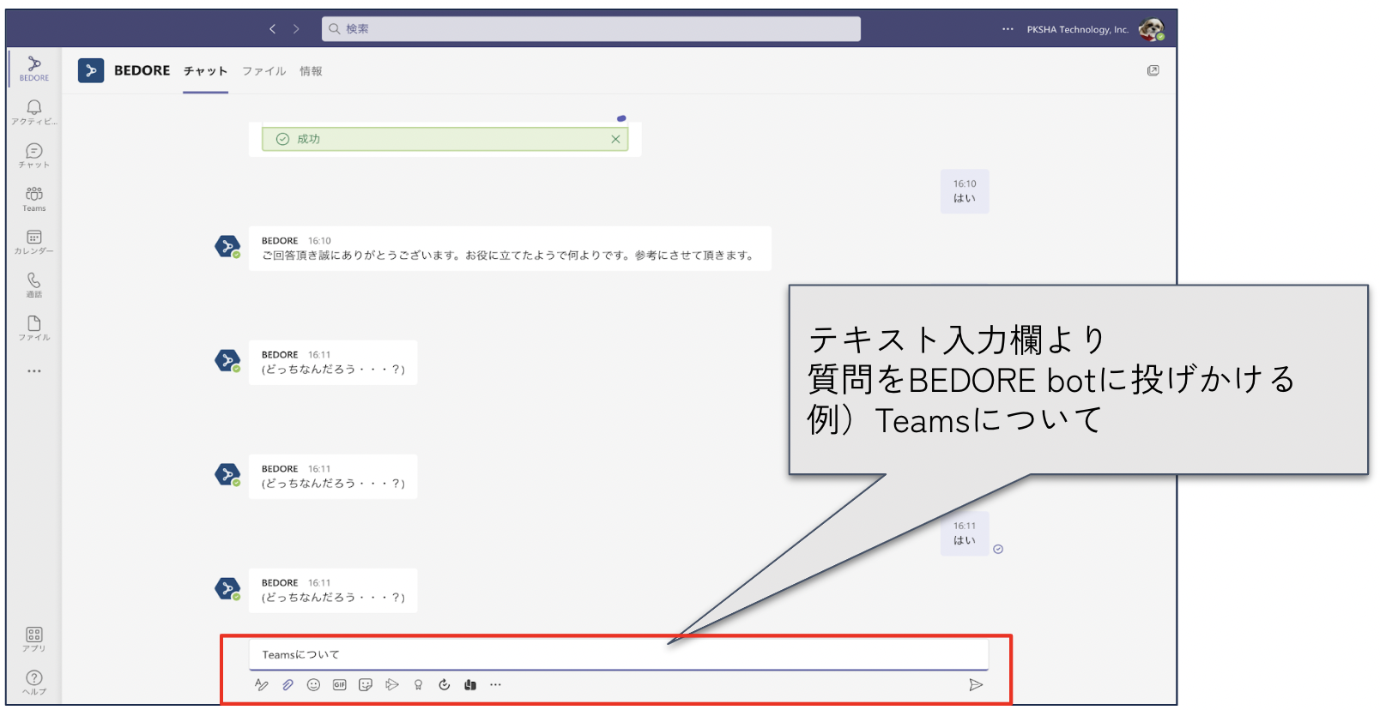Open the GIF picker
Image resolution: width=1380 pixels, height=710 pixels.
click(x=340, y=684)
